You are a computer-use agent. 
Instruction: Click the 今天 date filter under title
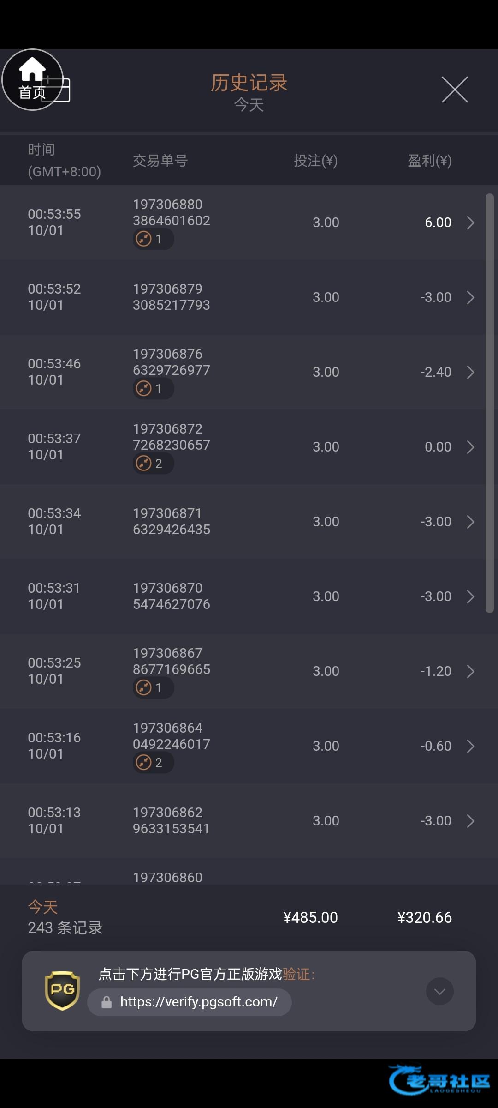249,105
